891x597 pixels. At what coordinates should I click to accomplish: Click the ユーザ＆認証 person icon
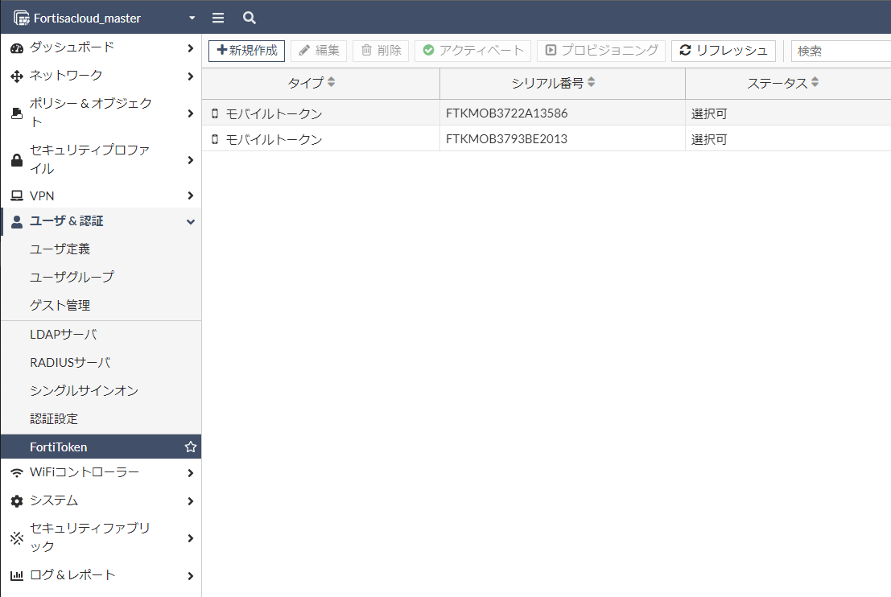(17, 221)
